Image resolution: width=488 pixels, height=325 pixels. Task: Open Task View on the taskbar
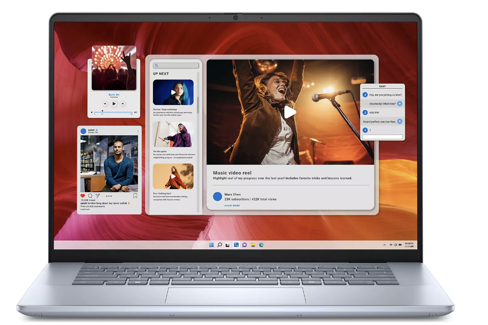click(228, 245)
